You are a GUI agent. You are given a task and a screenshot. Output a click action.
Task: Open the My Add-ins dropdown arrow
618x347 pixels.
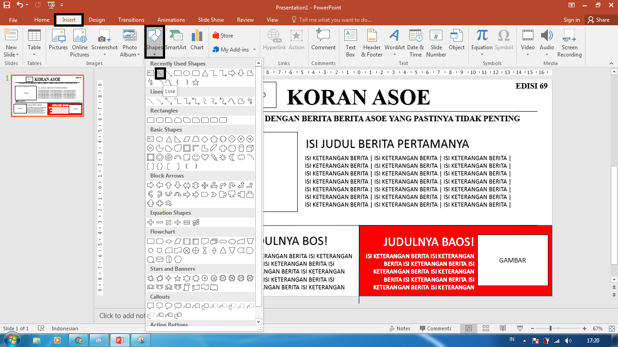coord(254,50)
